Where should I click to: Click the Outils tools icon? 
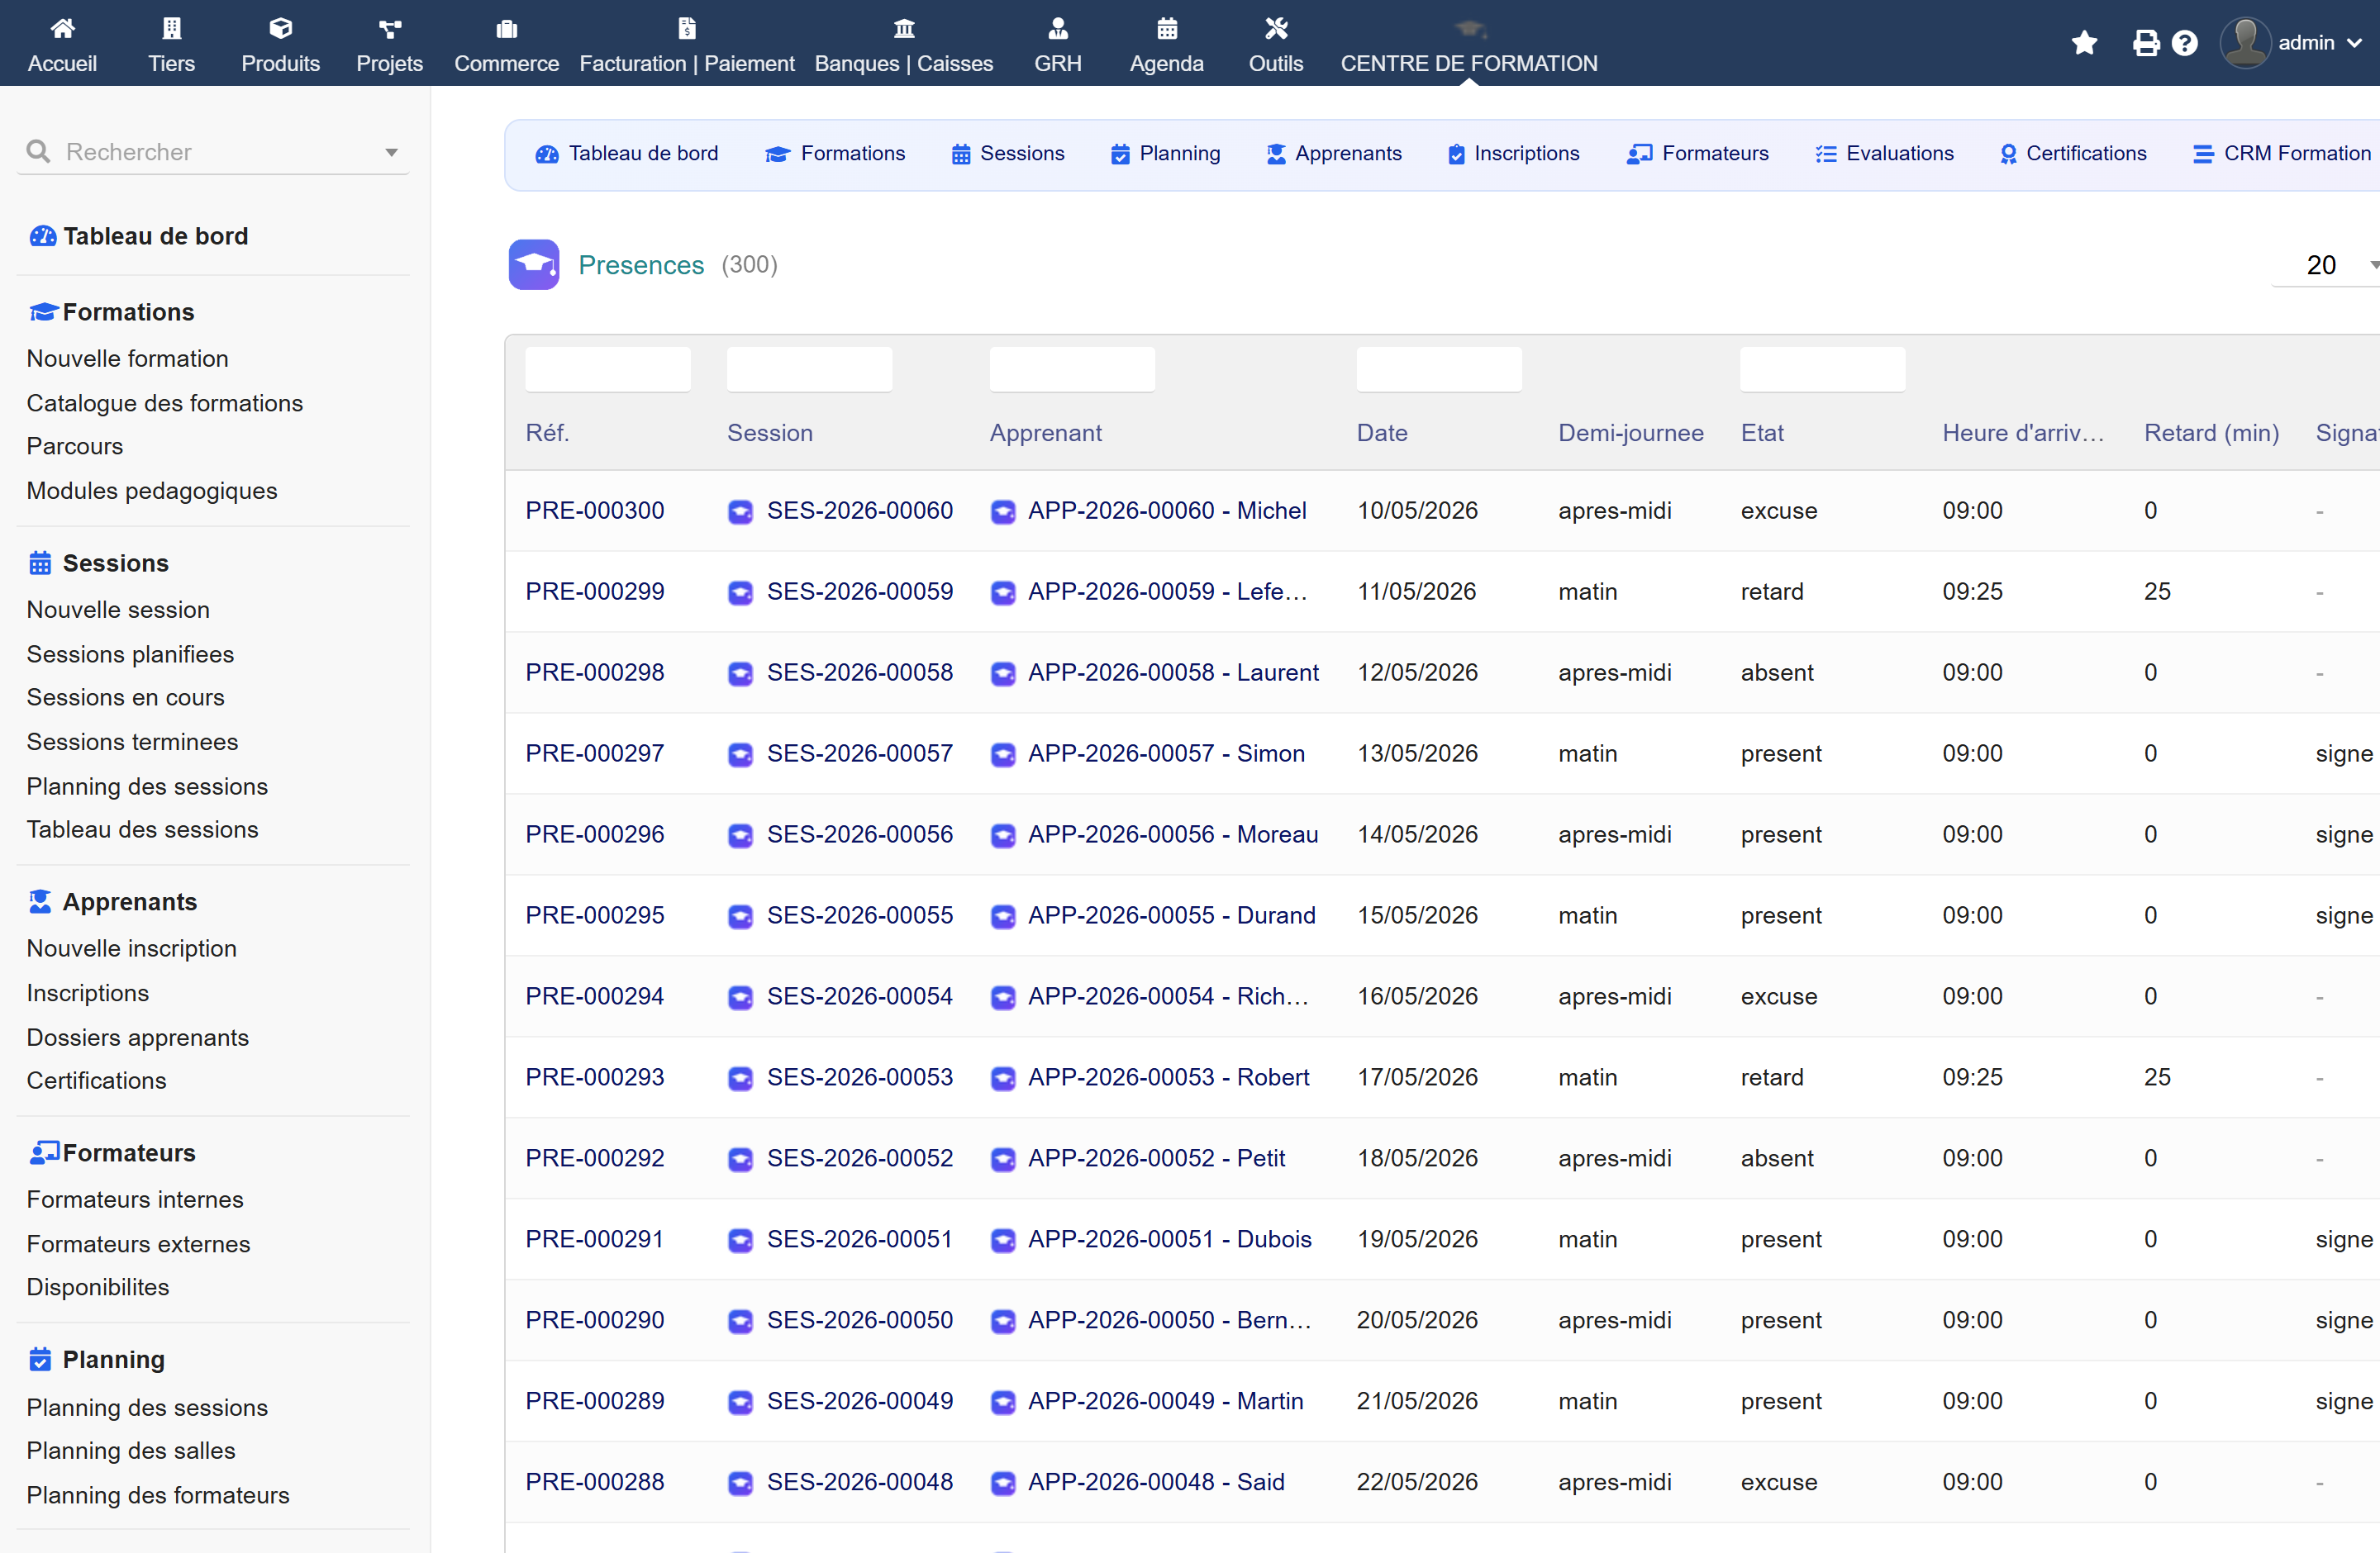point(1276,28)
